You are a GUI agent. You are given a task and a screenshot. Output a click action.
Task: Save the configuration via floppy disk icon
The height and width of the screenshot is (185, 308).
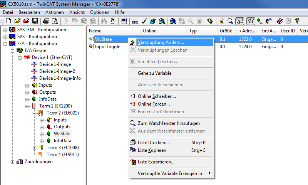pos(35,21)
